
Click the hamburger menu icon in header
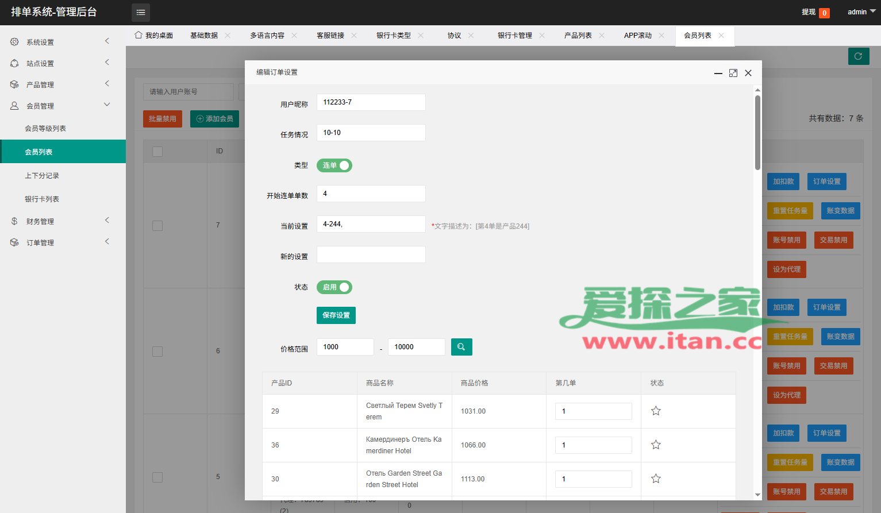tap(141, 12)
